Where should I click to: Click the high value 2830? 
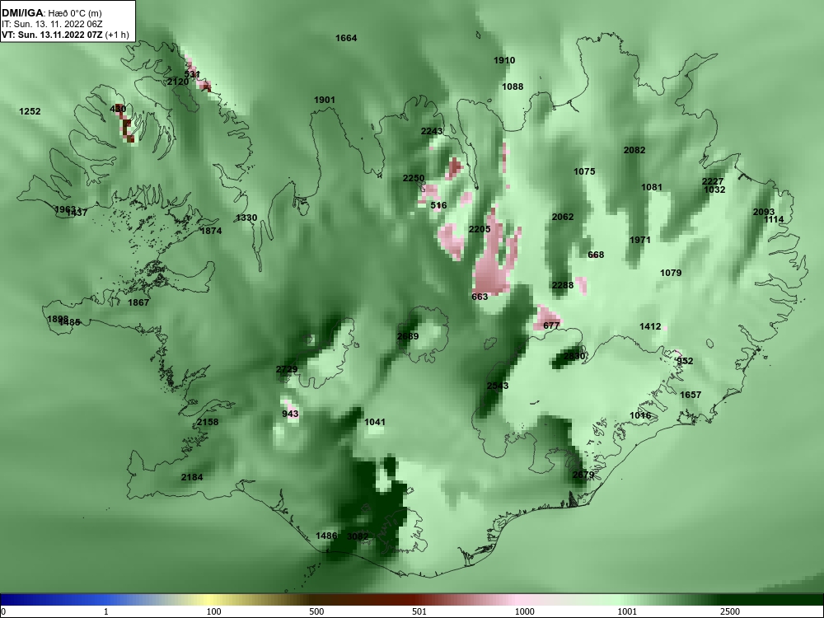click(574, 356)
